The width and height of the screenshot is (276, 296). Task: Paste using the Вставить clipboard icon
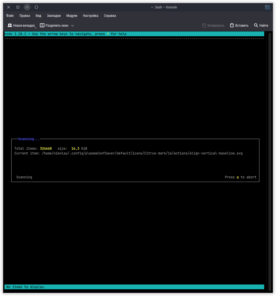click(232, 26)
